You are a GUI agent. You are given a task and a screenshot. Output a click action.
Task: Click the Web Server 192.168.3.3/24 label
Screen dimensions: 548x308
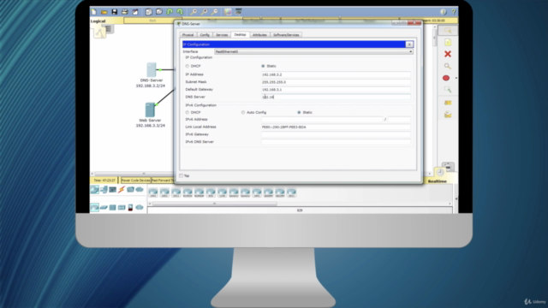pos(151,123)
